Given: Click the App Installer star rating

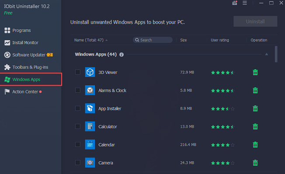Looking at the screenshot, I should (x=222, y=109).
